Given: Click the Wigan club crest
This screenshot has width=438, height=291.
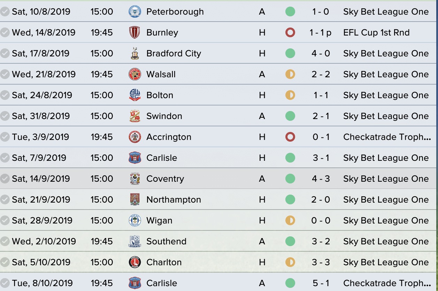Looking at the screenshot, I should (x=135, y=220).
